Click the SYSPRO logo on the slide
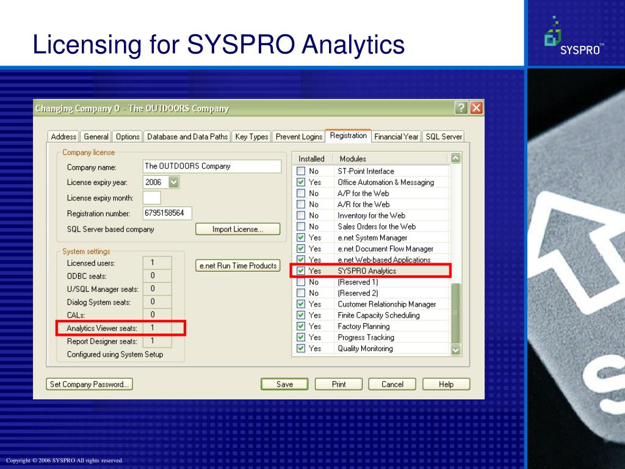The height and width of the screenshot is (469, 625). coord(573,36)
